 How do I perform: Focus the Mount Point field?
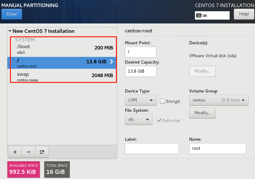point(141,52)
